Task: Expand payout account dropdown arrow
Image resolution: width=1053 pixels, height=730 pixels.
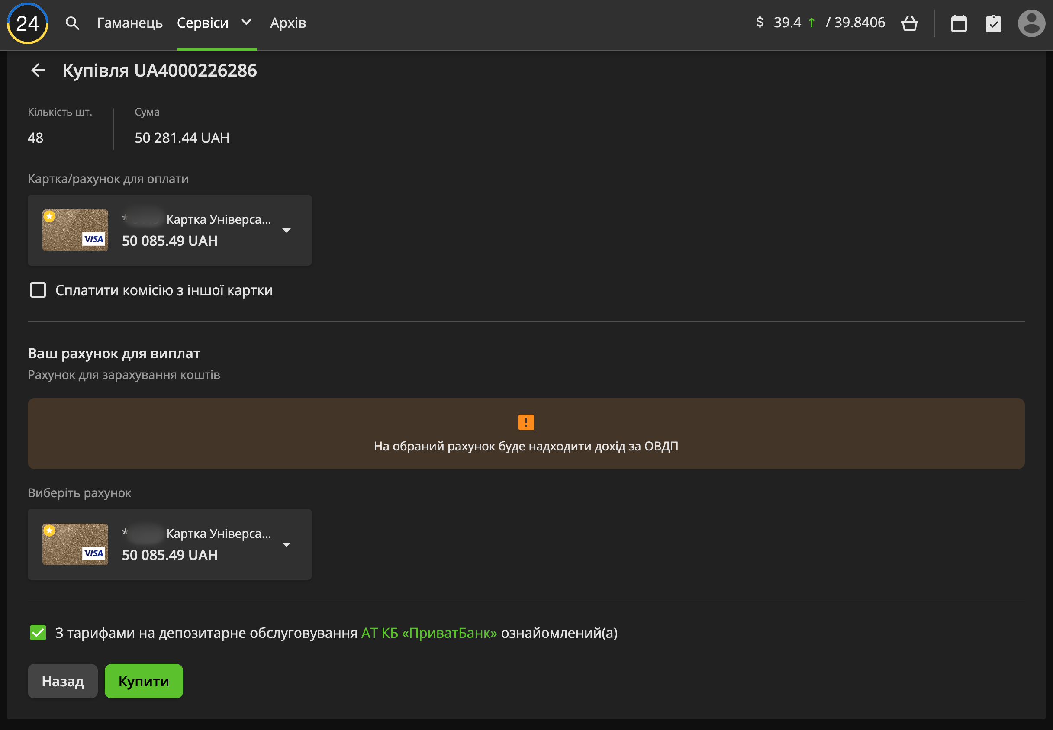Action: (287, 544)
